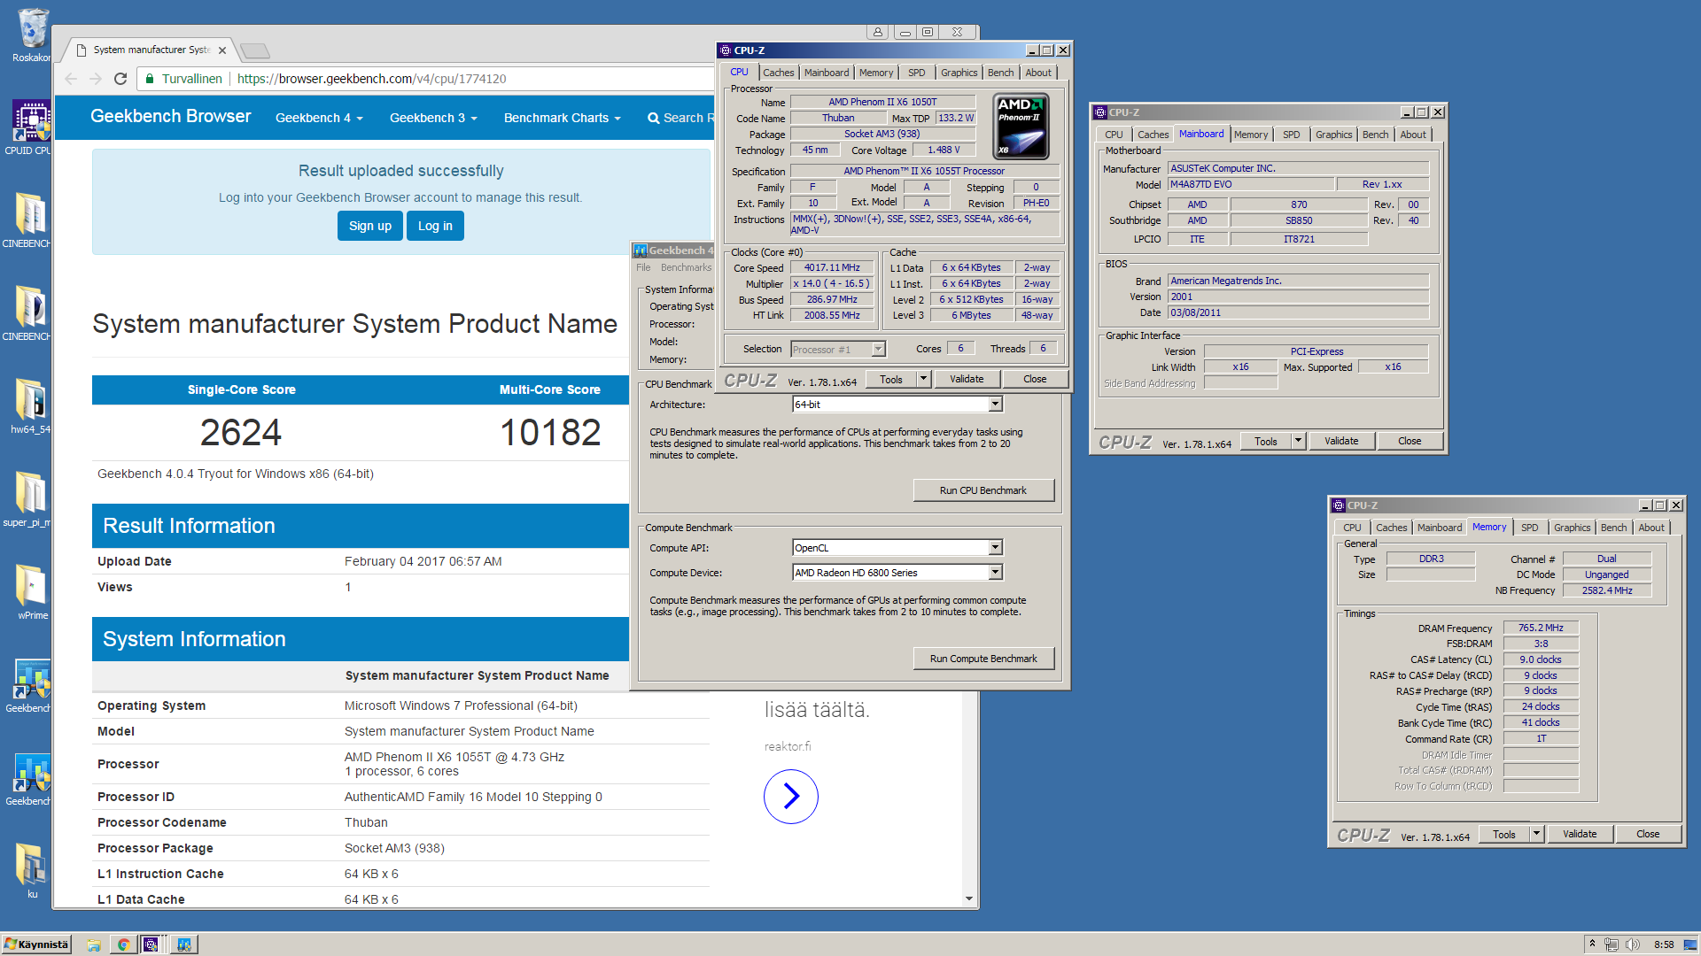1701x956 pixels.
Task: Click Close in CPU-Z Memory window
Action: click(x=1648, y=834)
